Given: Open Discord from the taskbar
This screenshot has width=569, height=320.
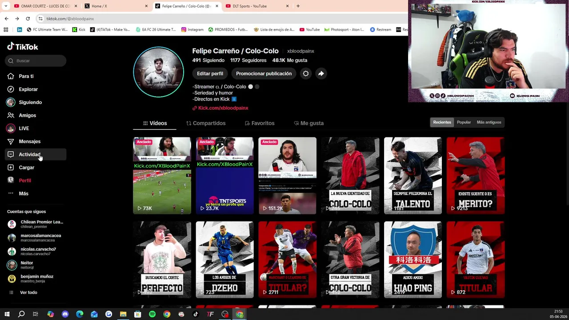Looking at the screenshot, I should [x=65, y=314].
